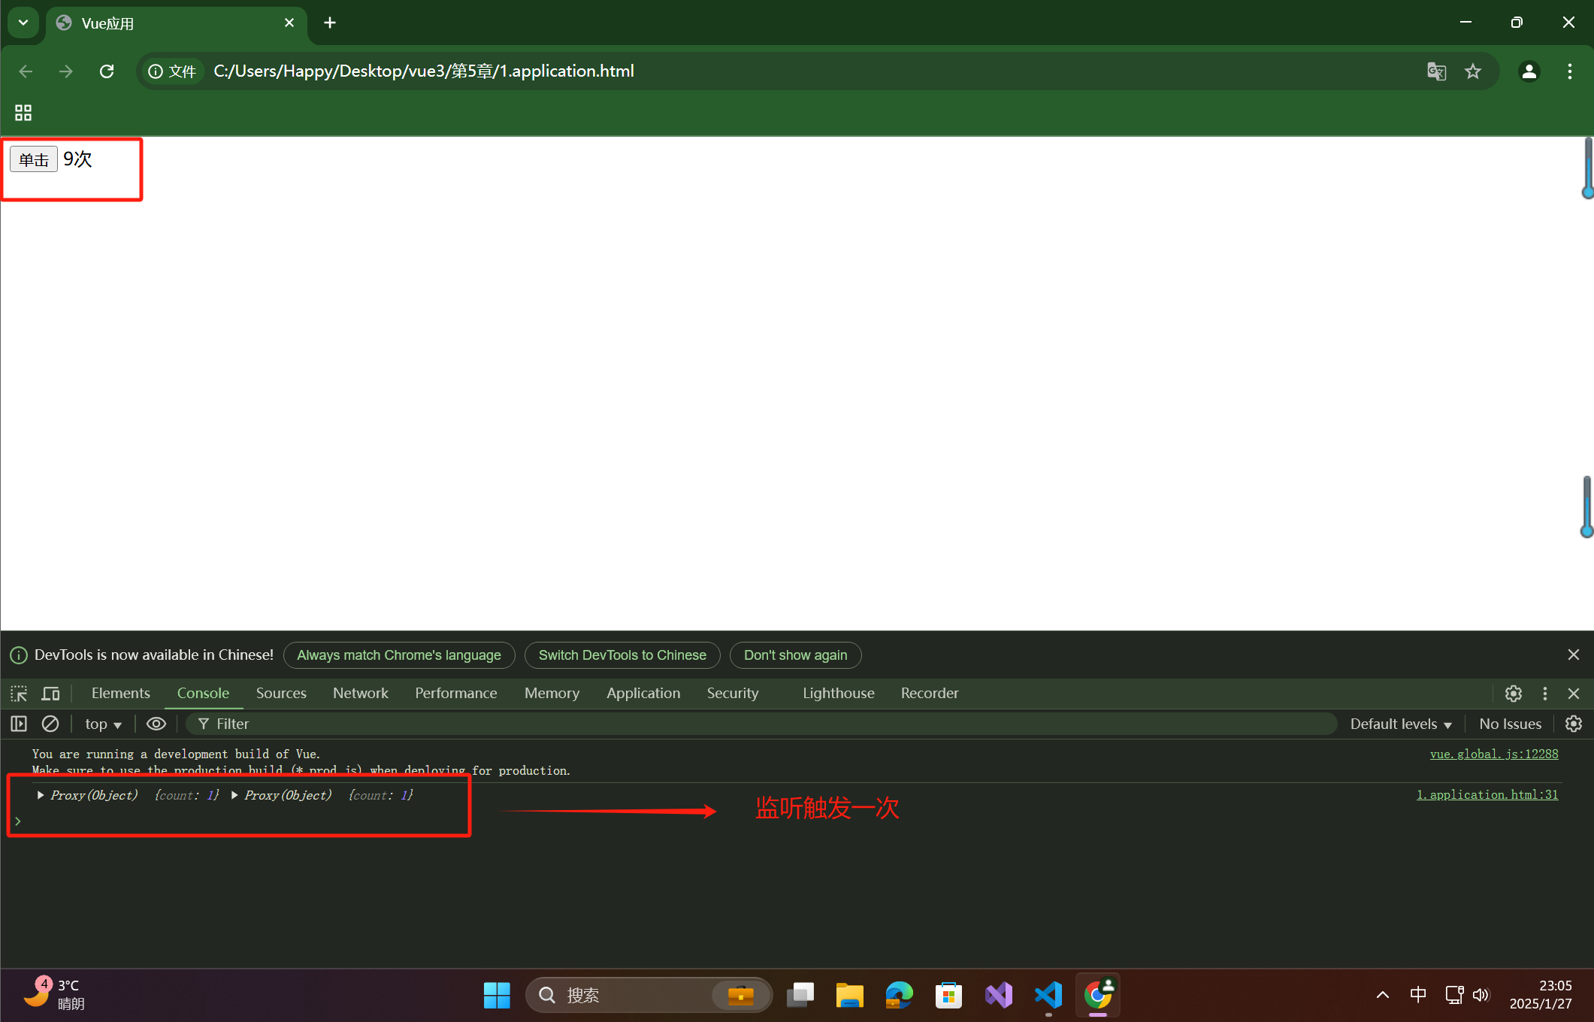The height and width of the screenshot is (1022, 1594).
Task: Toggle the device toolbar icon
Action: click(x=50, y=693)
